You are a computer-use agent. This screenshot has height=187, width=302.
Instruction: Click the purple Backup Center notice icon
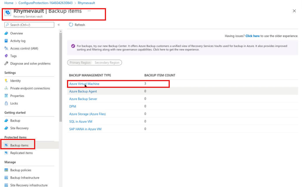[73, 46]
